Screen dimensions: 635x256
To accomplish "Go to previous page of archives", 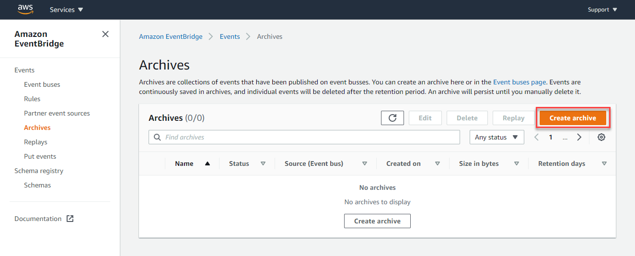I will click(536, 137).
